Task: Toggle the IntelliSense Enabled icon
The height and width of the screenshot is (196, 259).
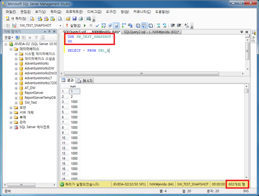Action: (116, 25)
